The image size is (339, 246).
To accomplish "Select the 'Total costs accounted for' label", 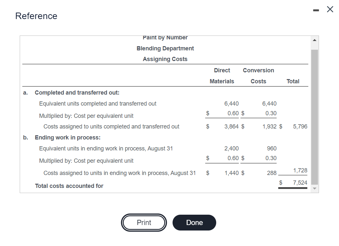I will 69,186.
